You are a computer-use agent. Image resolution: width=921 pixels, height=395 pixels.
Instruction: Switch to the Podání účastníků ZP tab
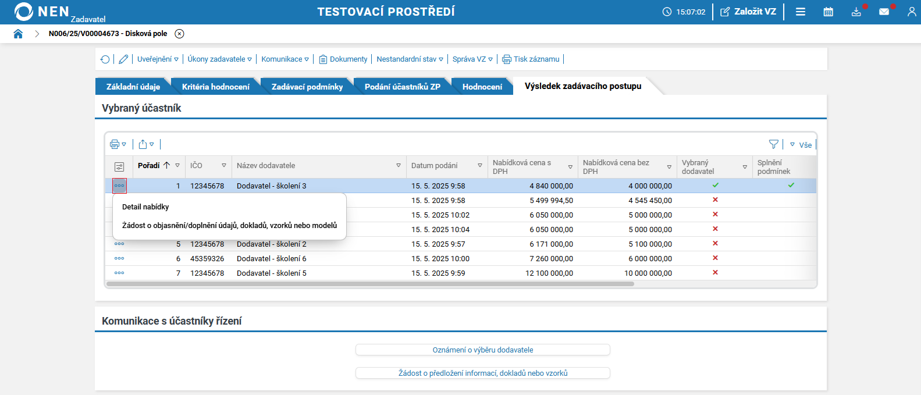403,87
